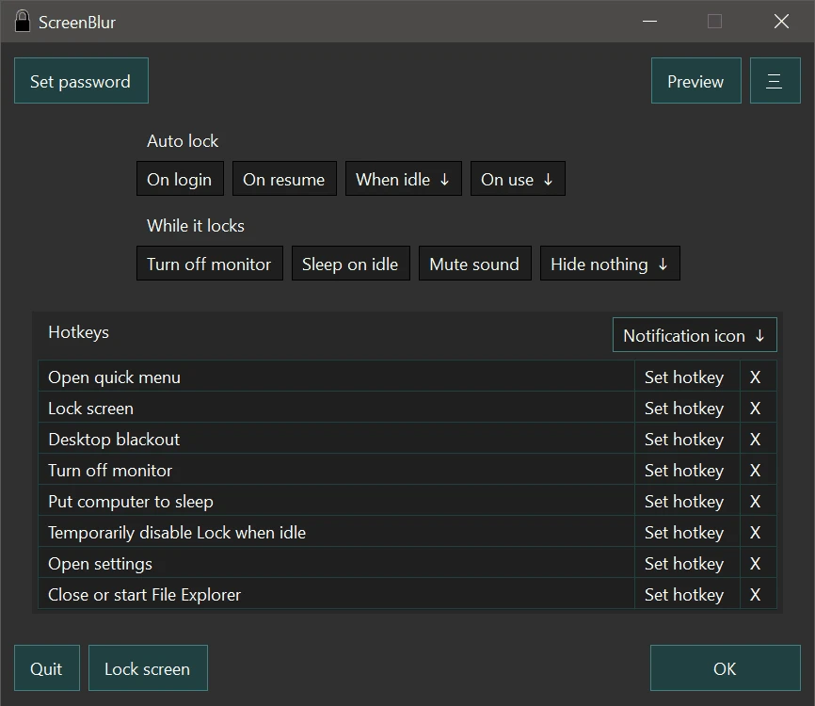Set hotkey for Desktop blackout
This screenshot has height=706, width=815.
point(687,440)
